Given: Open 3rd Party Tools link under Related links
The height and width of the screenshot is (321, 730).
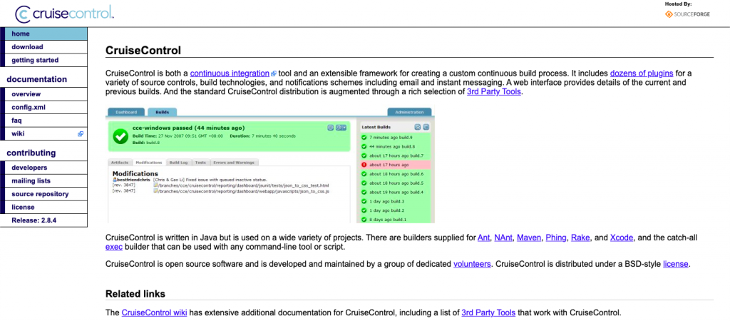Looking at the screenshot, I should (488, 312).
